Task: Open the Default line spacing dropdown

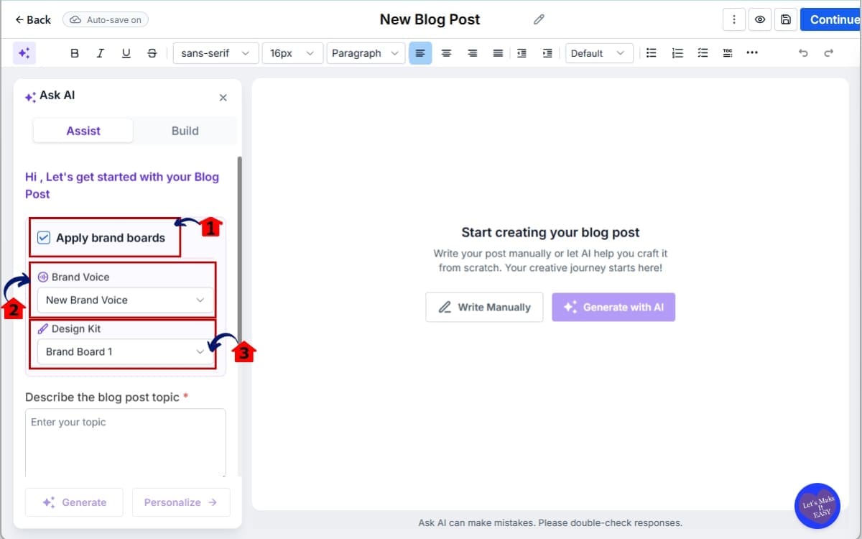Action: tap(600, 53)
